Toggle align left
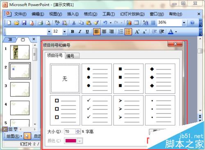Viewport: 205px width, 150px height. (x=97, y=32)
